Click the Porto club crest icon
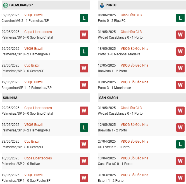The height and width of the screenshot is (184, 186). click(102, 5)
